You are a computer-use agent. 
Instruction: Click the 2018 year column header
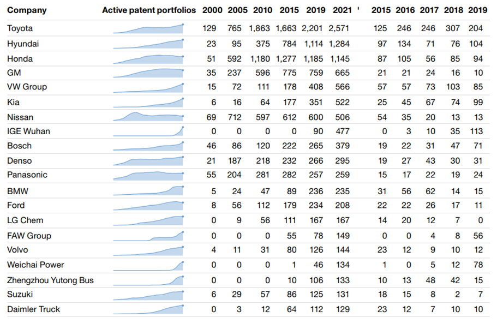[454, 10]
